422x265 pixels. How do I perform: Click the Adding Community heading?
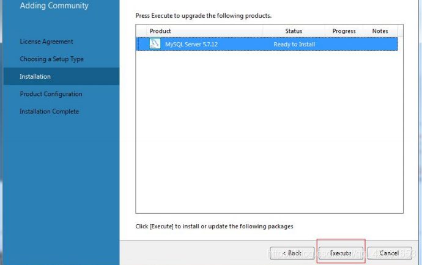click(54, 5)
